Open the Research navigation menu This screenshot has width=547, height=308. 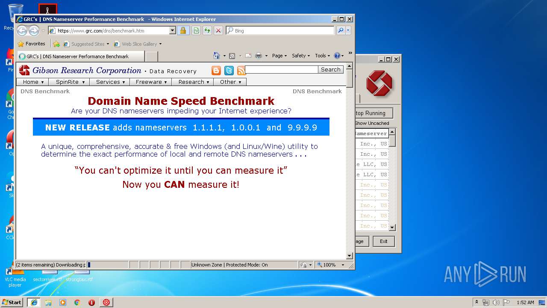tap(194, 82)
